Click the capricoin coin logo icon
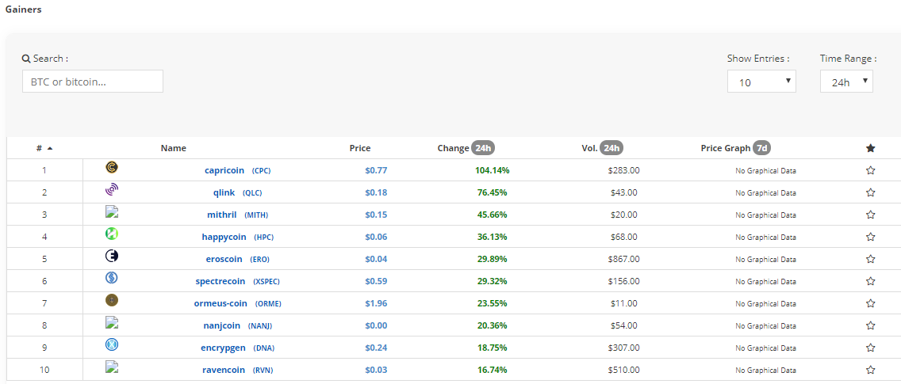This screenshot has width=901, height=384. (x=112, y=167)
